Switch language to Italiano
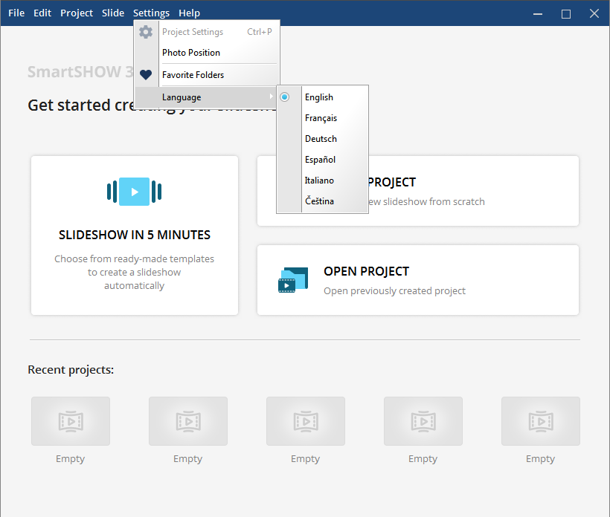Viewport: 610px width, 517px height. (323, 181)
